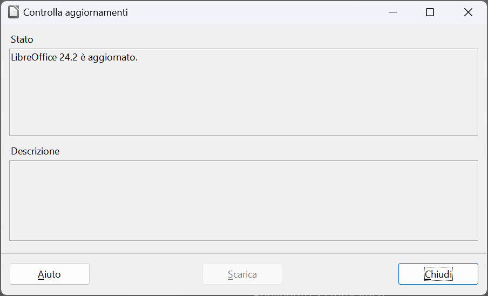Click the greyed-out Scarica button

click(x=242, y=274)
